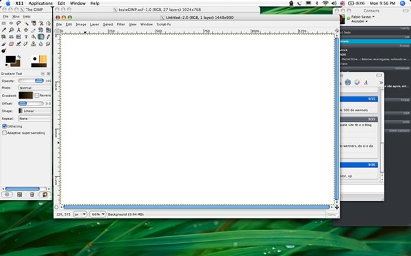
Task: Select the Move tool
Action: click(x=26, y=30)
